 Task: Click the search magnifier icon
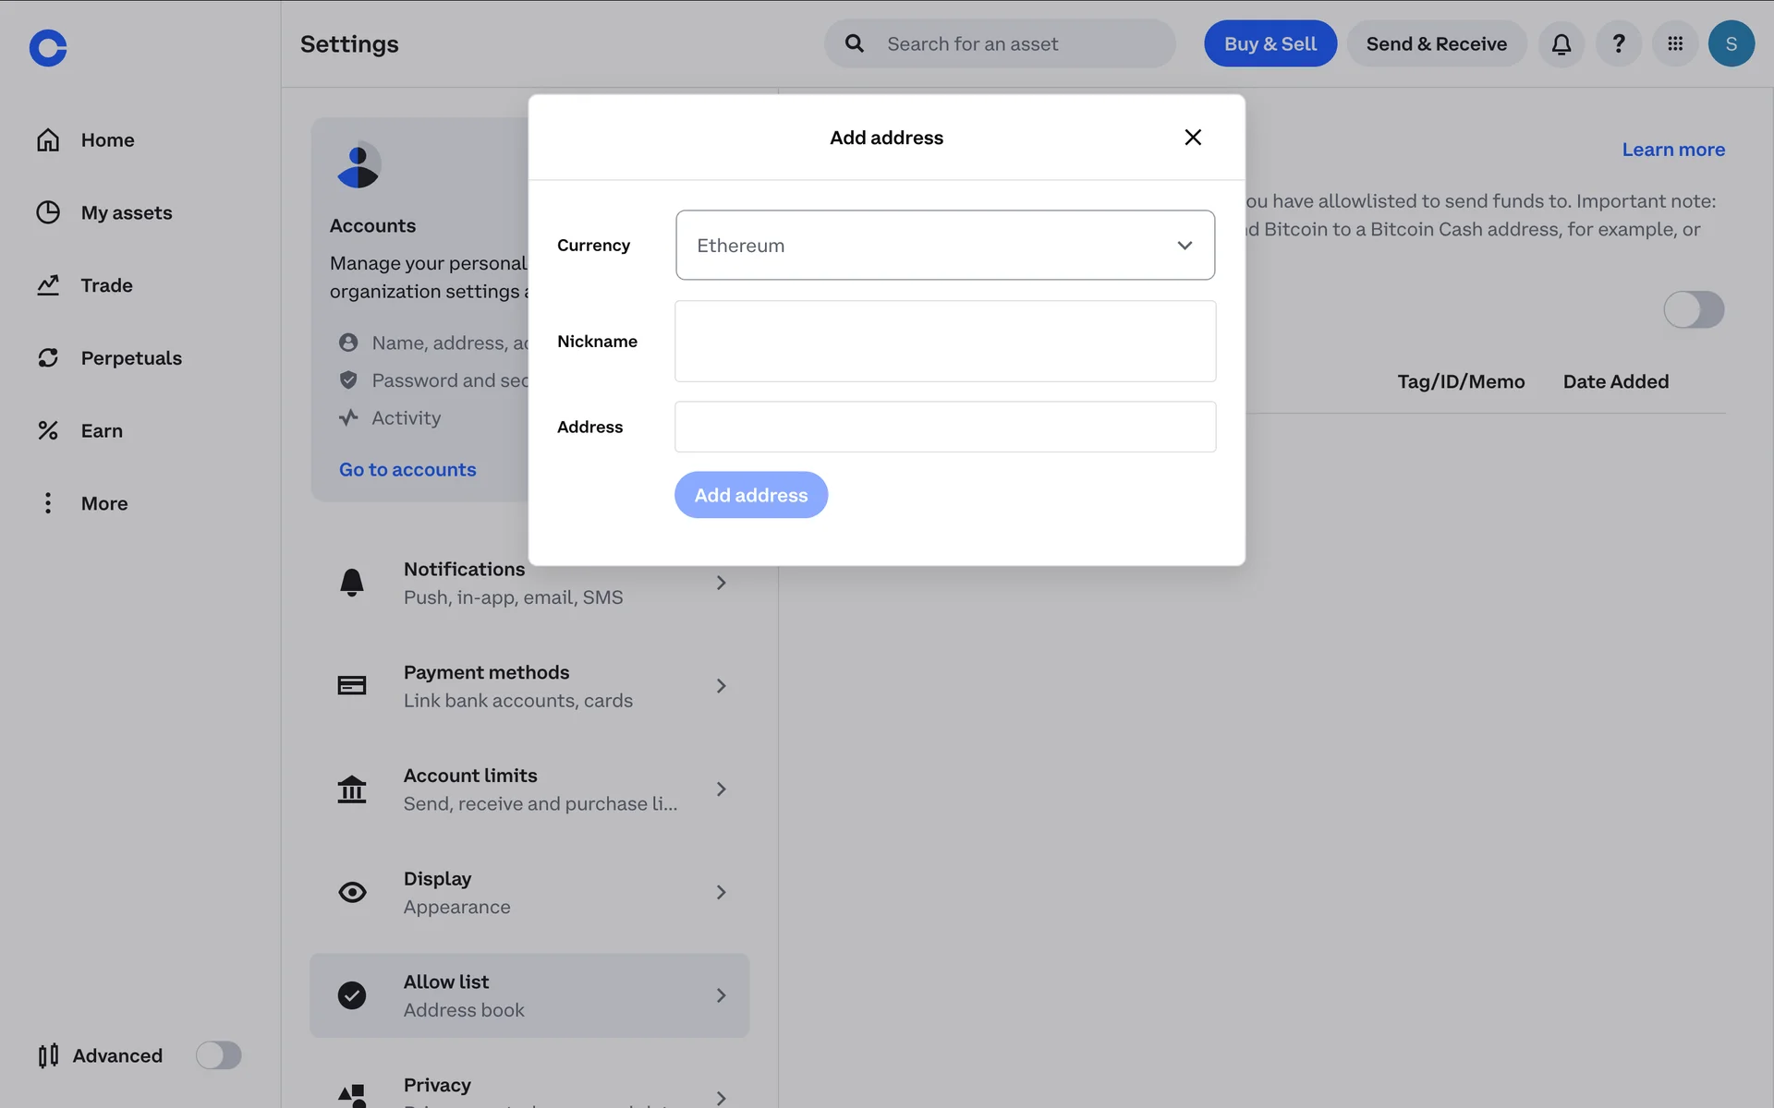(855, 43)
